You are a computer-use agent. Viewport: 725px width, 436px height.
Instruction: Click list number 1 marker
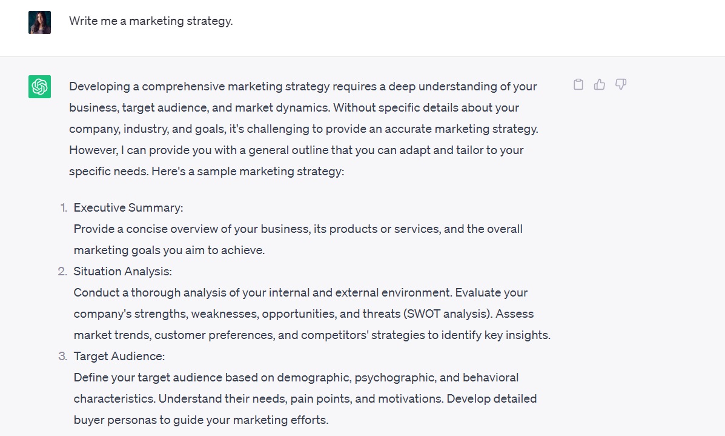click(64, 208)
